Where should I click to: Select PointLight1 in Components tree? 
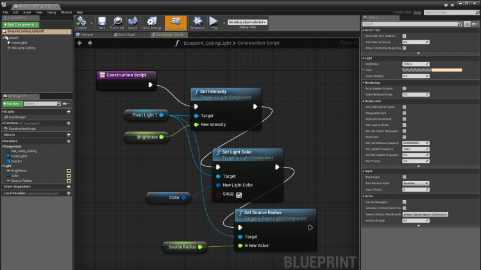(19, 43)
